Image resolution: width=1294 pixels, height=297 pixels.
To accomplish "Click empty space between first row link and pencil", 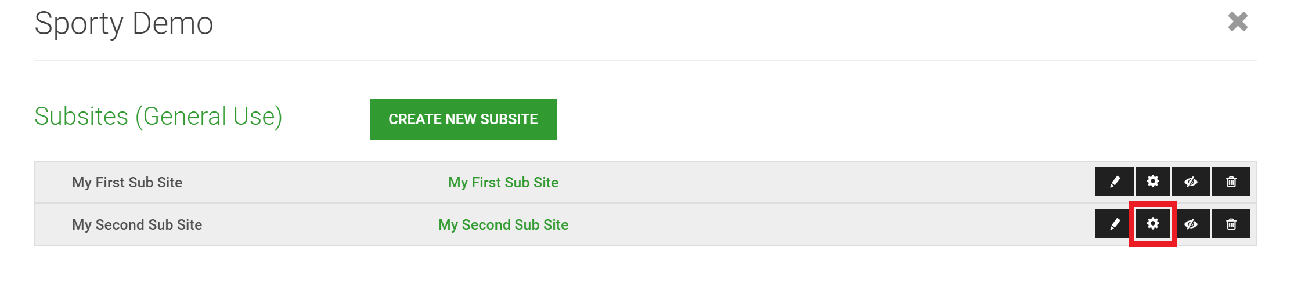I will click(824, 182).
